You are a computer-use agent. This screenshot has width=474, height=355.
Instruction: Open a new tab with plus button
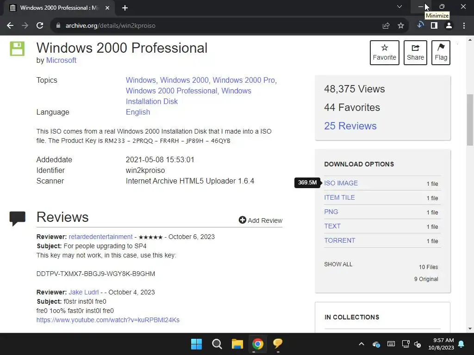pyautogui.click(x=125, y=8)
